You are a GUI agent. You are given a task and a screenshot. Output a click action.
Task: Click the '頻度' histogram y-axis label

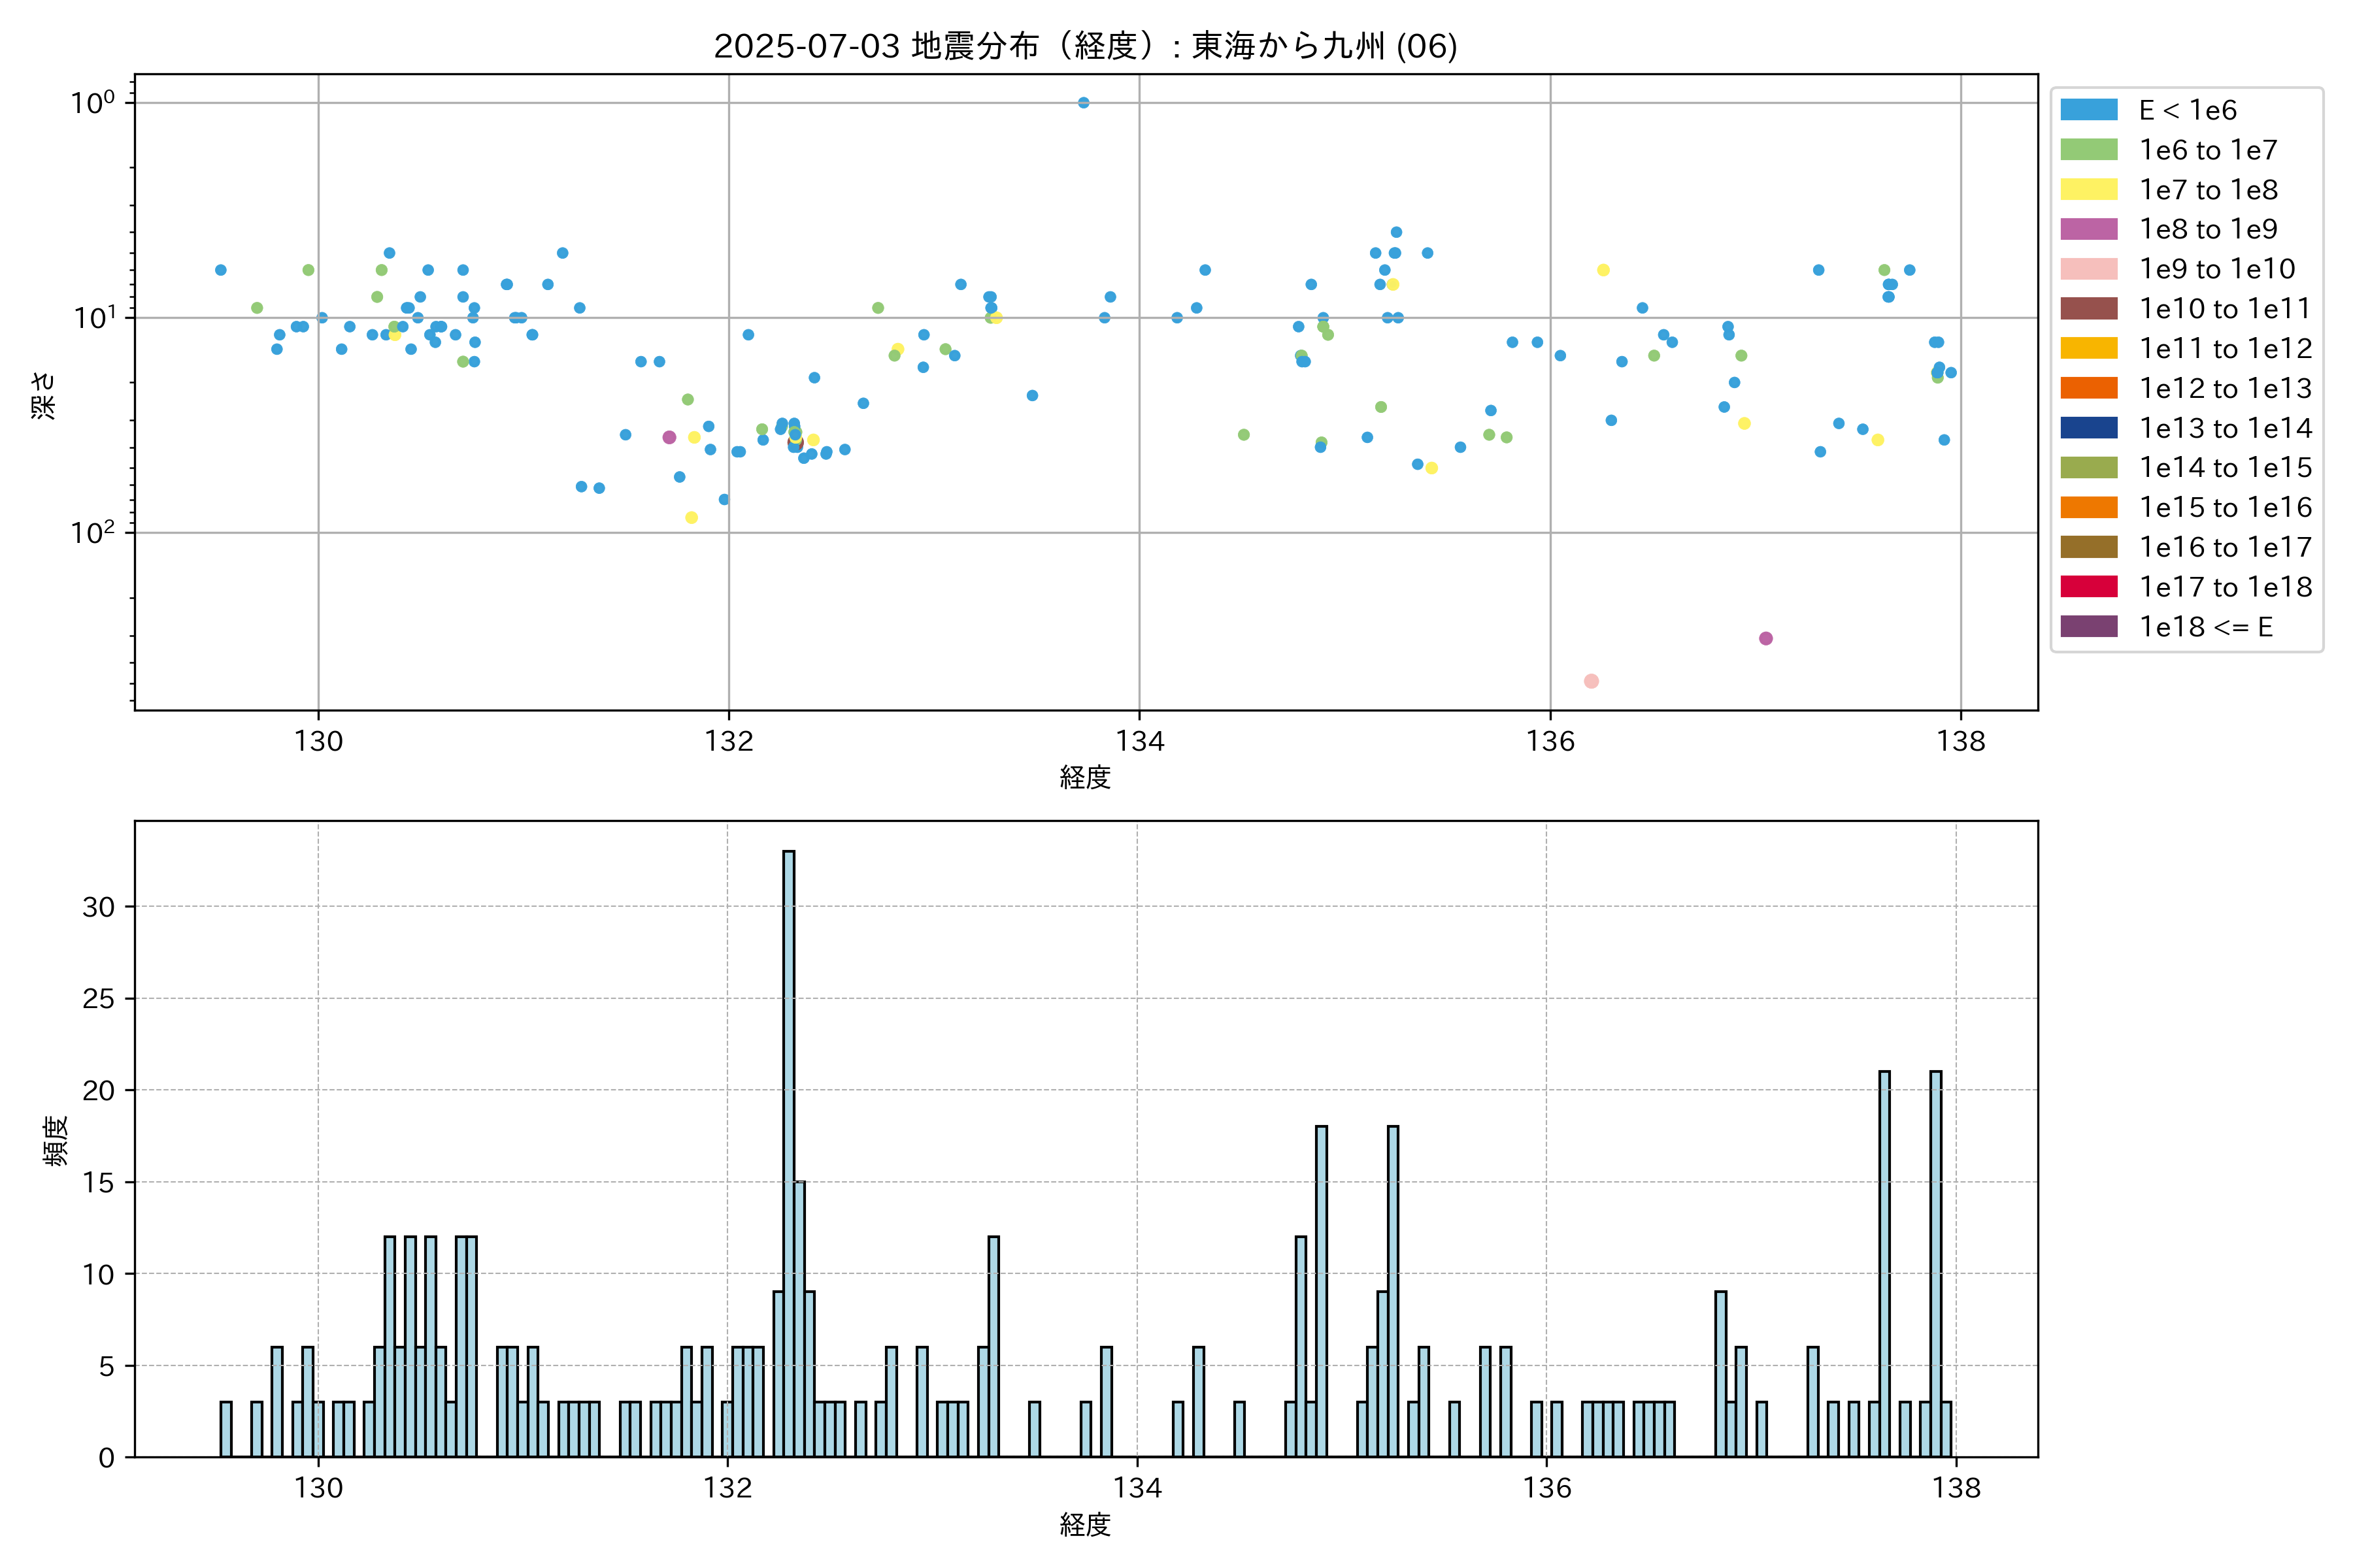point(56,1140)
